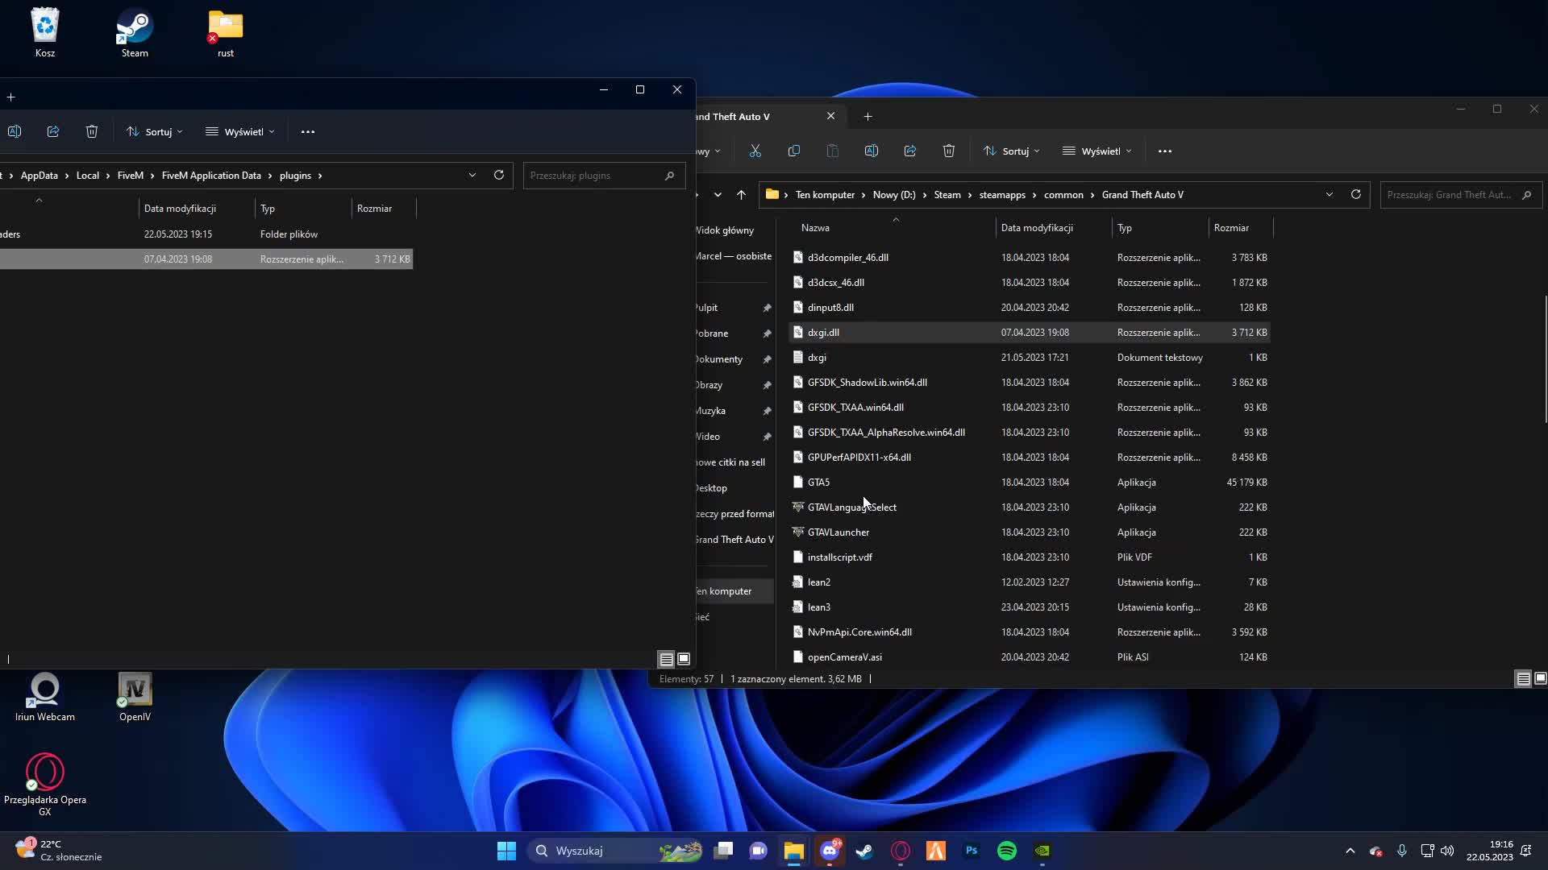
Task: Open new tab in GTA V explorer window
Action: pyautogui.click(x=868, y=116)
